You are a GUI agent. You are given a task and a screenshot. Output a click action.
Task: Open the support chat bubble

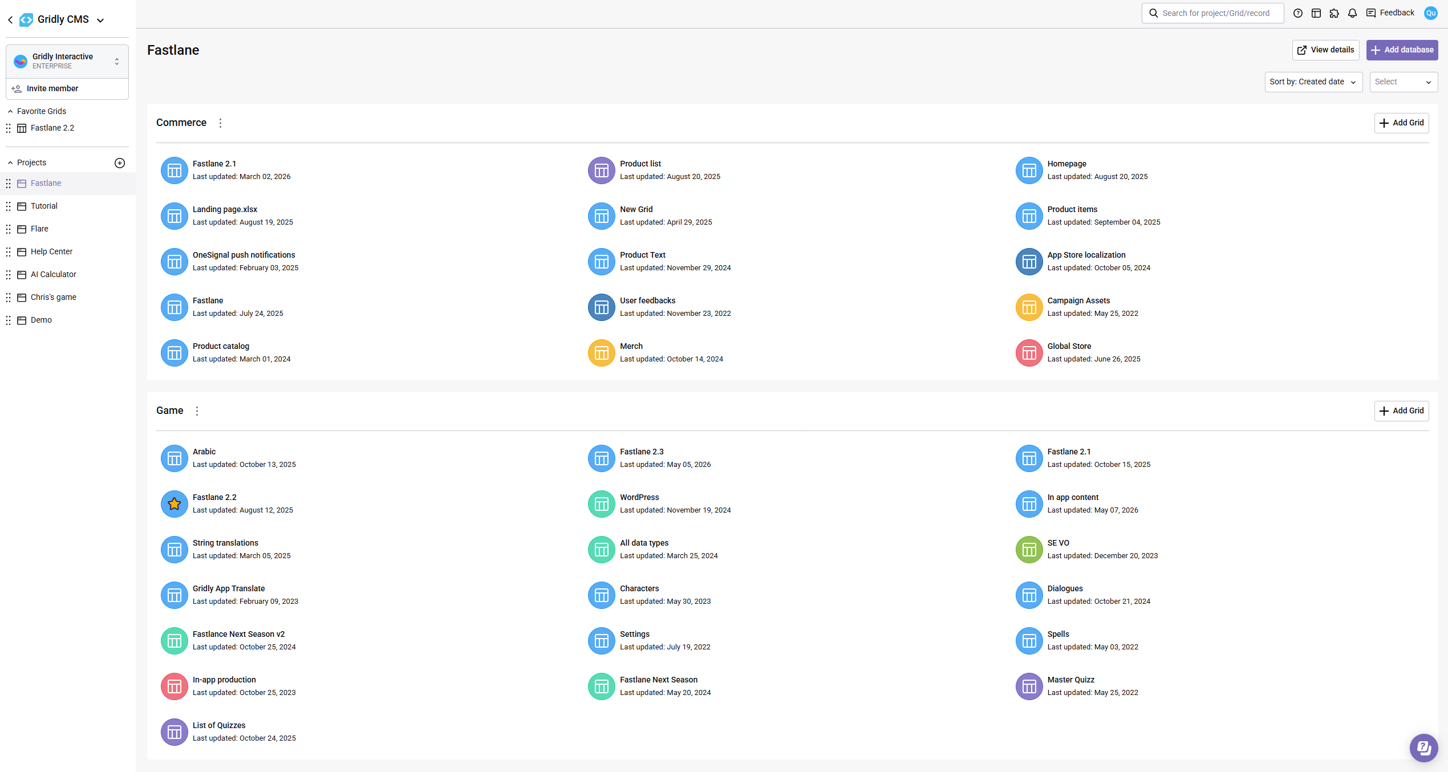pyautogui.click(x=1423, y=747)
